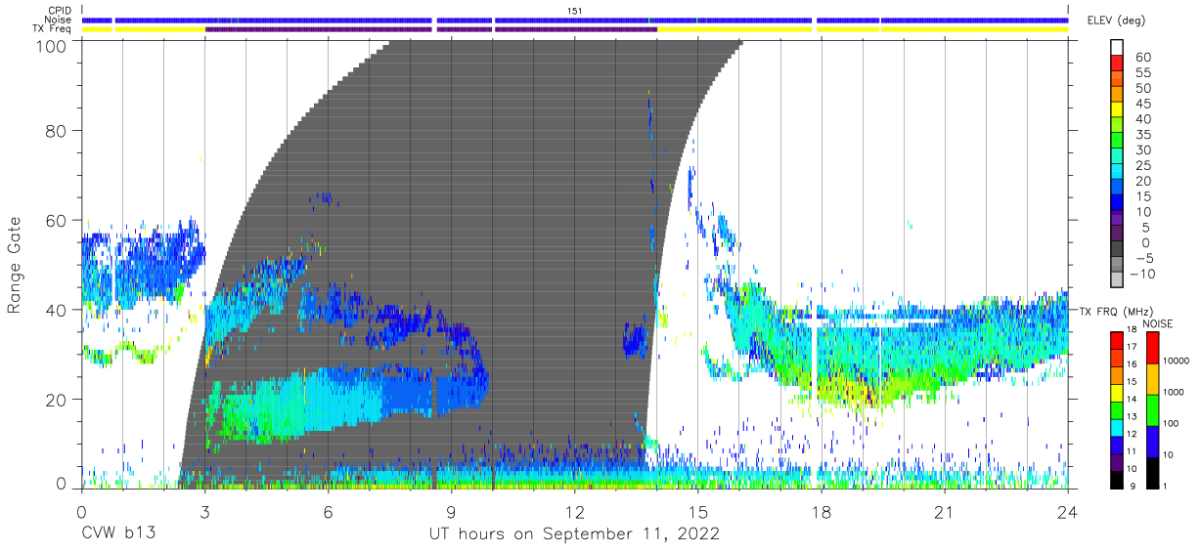1201x554 pixels.
Task: Click the Range Gate tick label '20'
Action: point(57,399)
